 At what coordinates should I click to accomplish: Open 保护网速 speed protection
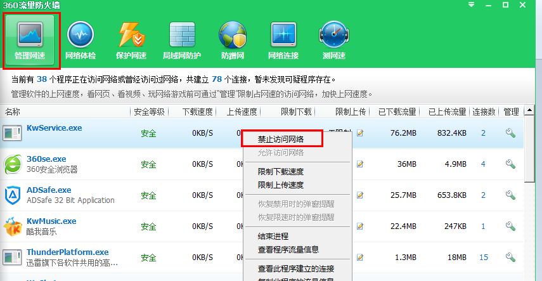(131, 40)
